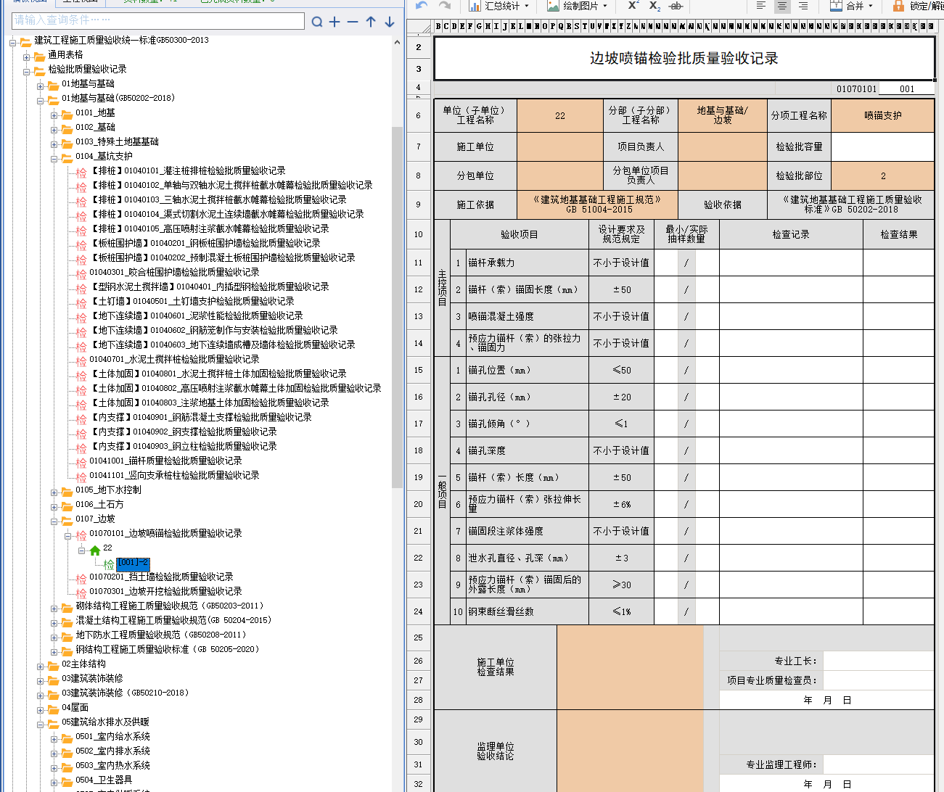
Task: Click green house icon beside 22
Action: (95, 550)
